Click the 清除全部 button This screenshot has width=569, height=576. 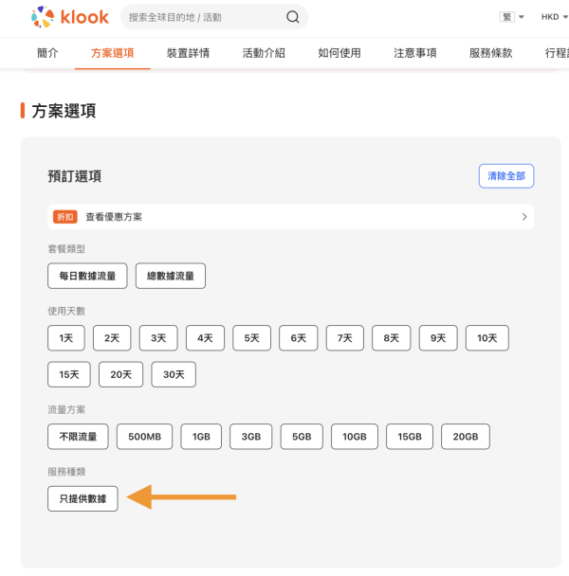[x=506, y=176]
